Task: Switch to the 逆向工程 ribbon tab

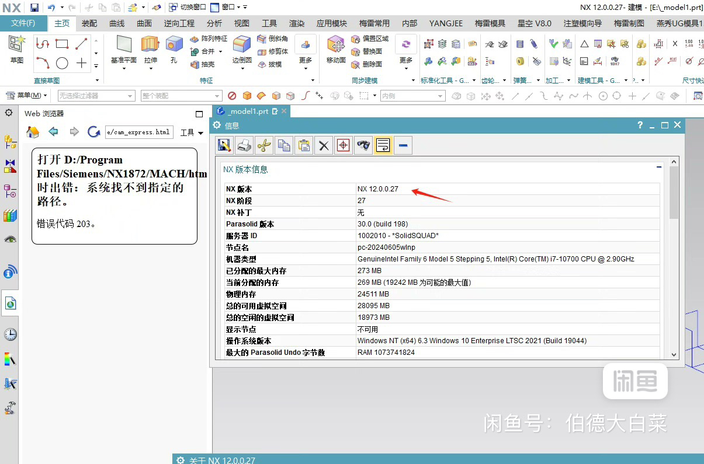Action: pos(179,23)
